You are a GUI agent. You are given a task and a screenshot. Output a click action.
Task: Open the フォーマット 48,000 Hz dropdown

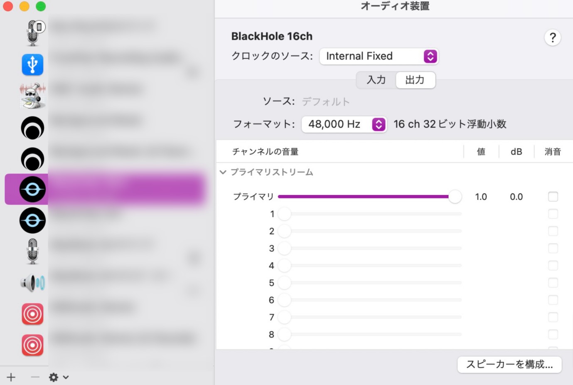pos(344,124)
